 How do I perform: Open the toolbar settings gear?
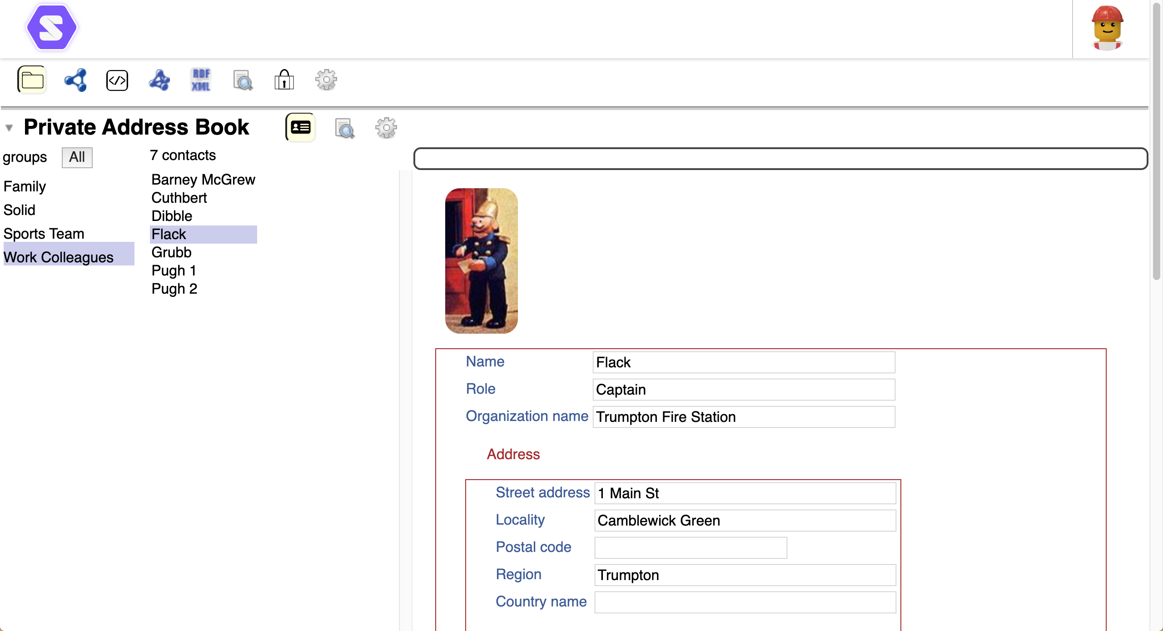(326, 80)
